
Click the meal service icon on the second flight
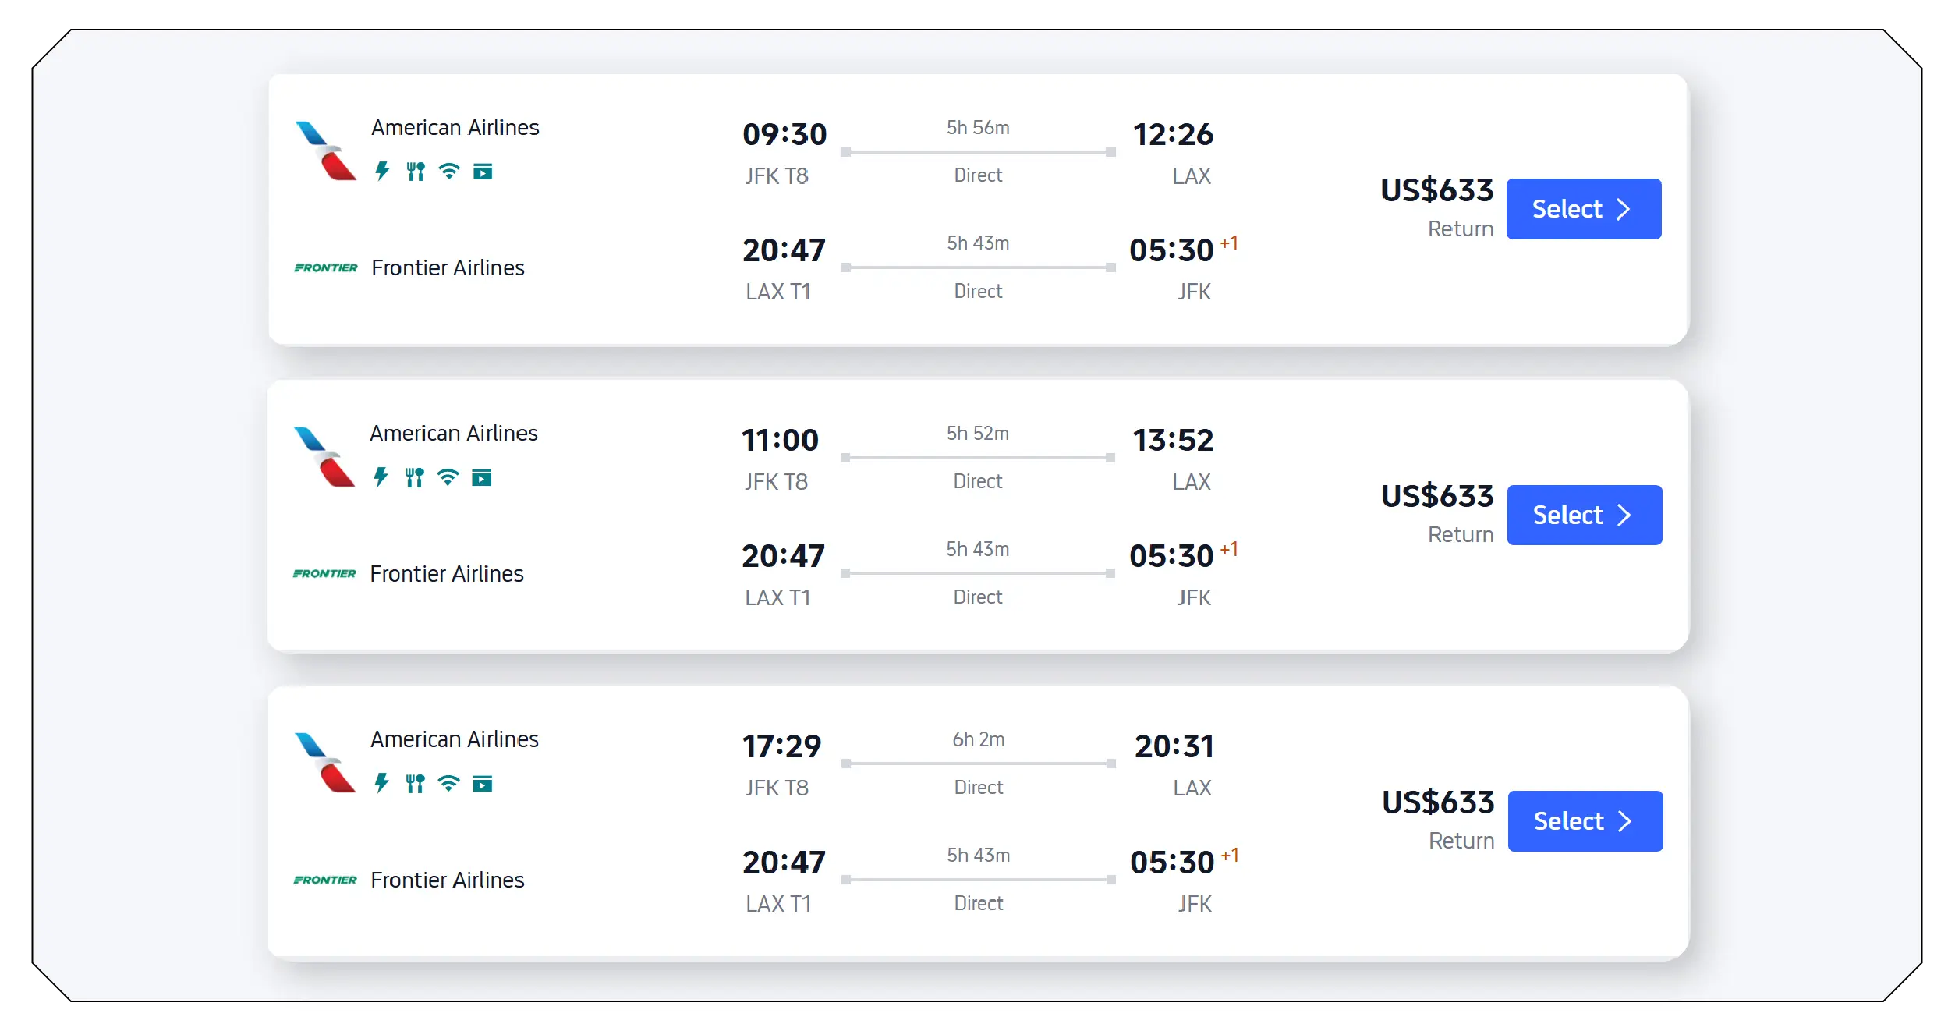(415, 477)
